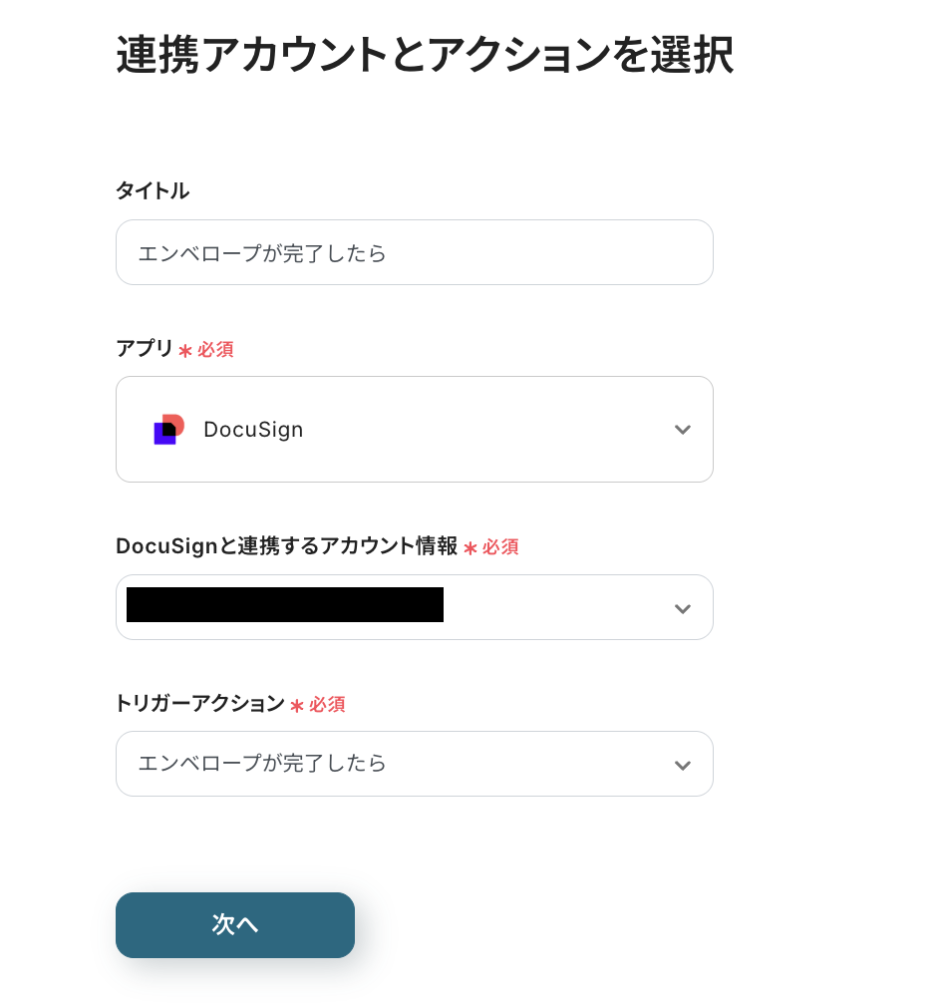Focus the タイトル text input field
Screen dimensions: 939x1007
coord(414,253)
